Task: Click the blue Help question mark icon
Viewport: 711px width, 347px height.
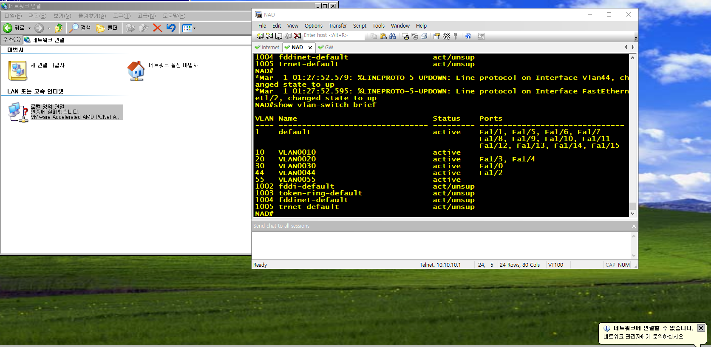Action: [x=468, y=36]
